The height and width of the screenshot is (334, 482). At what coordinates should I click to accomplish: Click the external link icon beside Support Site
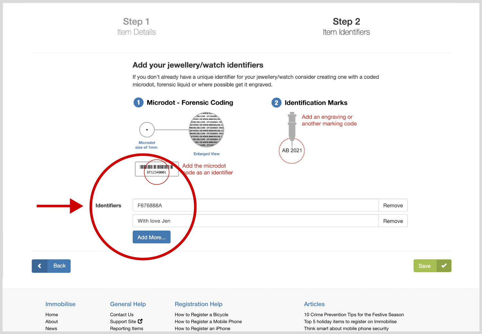tap(140, 321)
